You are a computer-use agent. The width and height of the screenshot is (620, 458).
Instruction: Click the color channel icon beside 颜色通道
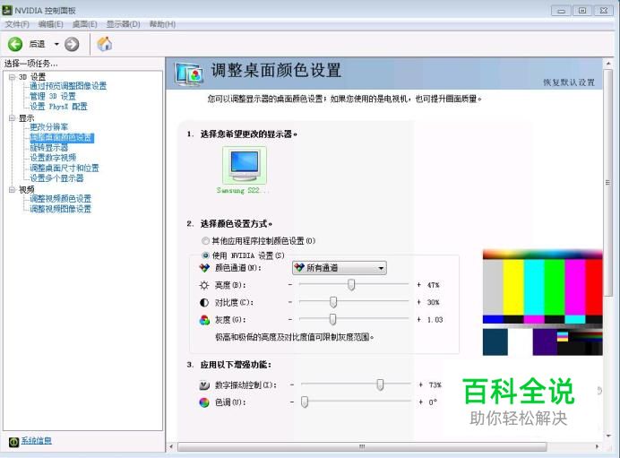[204, 268]
